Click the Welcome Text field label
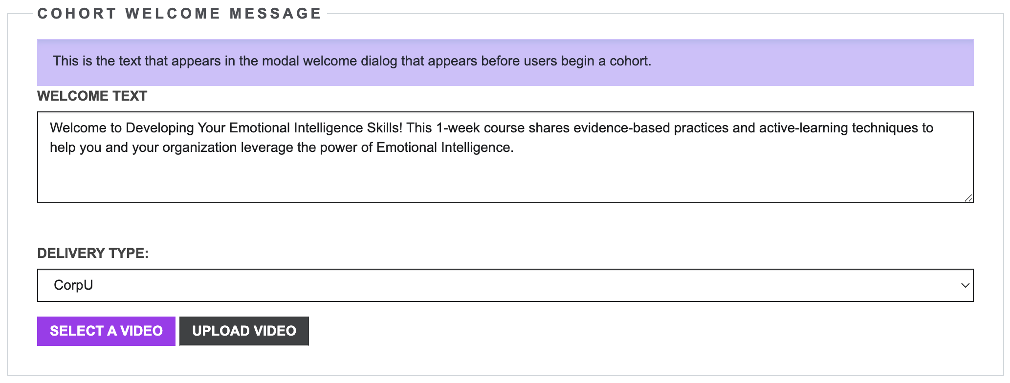 pos(92,96)
